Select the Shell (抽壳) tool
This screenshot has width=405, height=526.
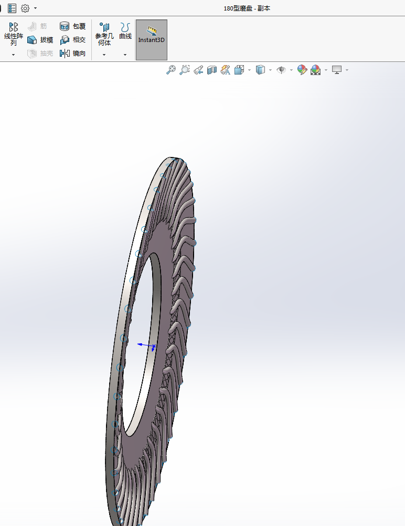[40, 54]
